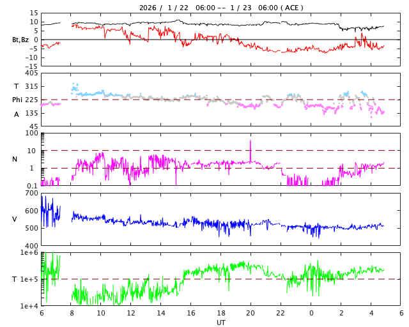Screen dimensions: 409x327
Task: Click the 0 hour mark on the bottom time axis
Action: tap(311, 314)
